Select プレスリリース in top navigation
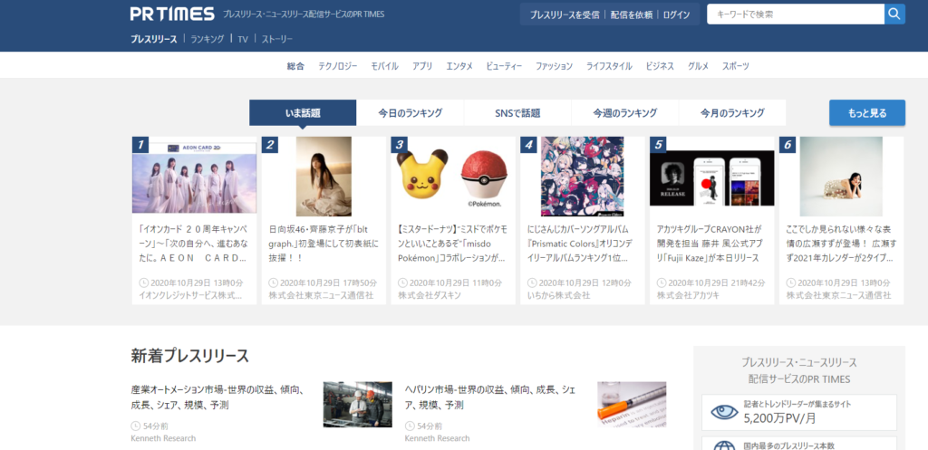Screen dimensions: 928x450 (x=154, y=39)
